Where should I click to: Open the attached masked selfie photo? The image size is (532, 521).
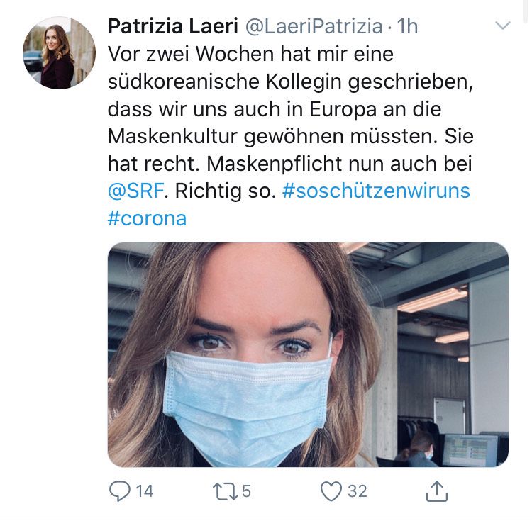point(308,354)
